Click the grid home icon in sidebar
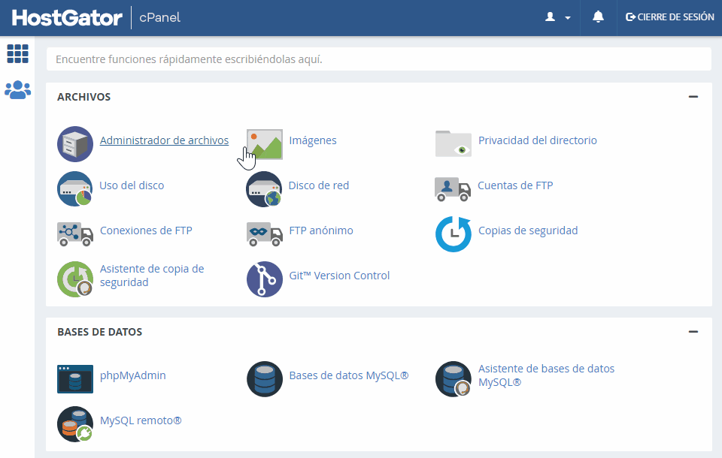 [17, 54]
